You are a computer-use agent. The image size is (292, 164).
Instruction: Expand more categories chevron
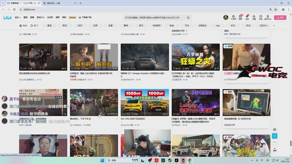pyautogui.click(x=274, y=26)
